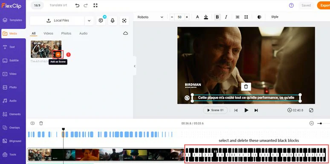This screenshot has width=330, height=164.
Task: Enter fullscreen editor mode icon
Action: point(96,6)
